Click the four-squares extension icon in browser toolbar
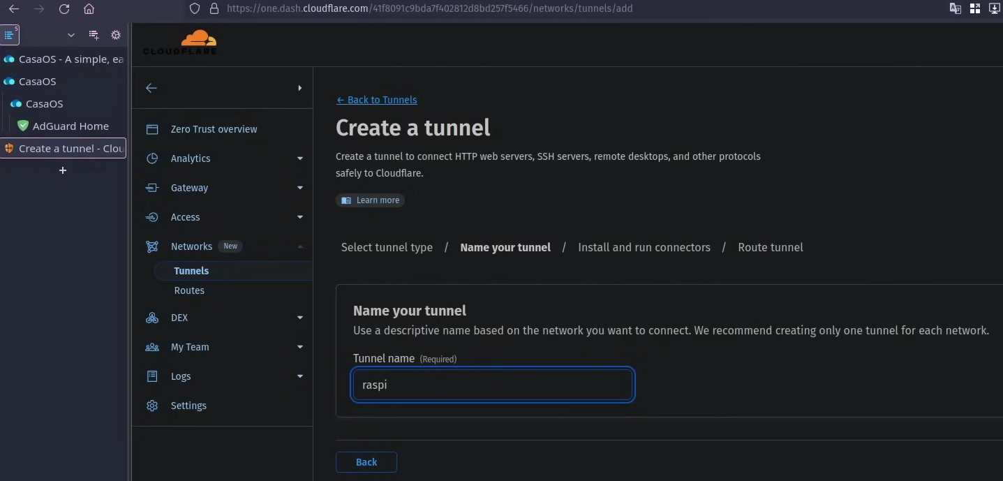Screen dimensions: 1003x481 click(x=975, y=8)
